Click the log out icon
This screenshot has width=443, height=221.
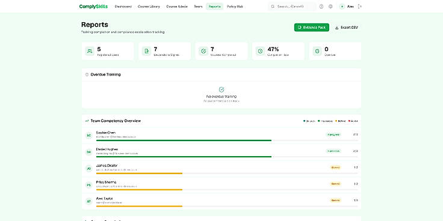pos(360,7)
